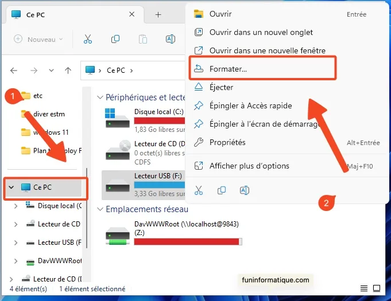The width and height of the screenshot is (391, 301).
Task: Click the Lecteur USB (F:) blue capacity bar
Action: tap(160, 185)
